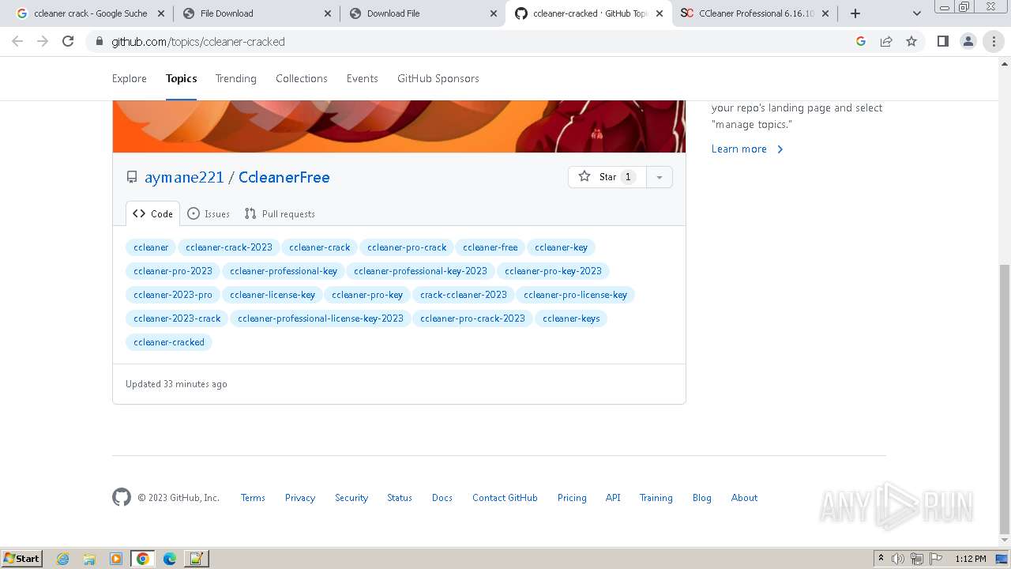The width and height of the screenshot is (1011, 569).
Task: Click the Learn more link
Action: pyautogui.click(x=747, y=149)
